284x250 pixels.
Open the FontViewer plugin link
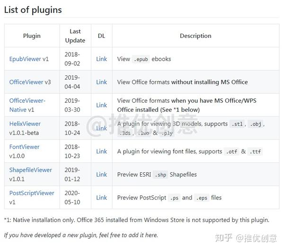(x=24, y=147)
